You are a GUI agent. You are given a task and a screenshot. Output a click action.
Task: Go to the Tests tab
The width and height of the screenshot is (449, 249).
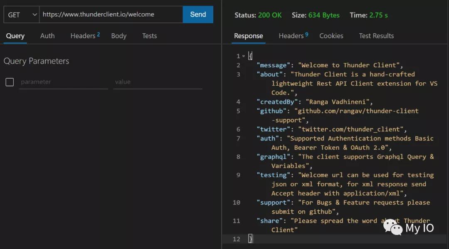[x=149, y=36]
